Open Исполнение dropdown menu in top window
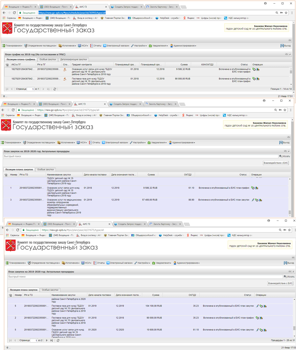Image resolution: width=296 pixels, height=350 pixels. click(67, 46)
